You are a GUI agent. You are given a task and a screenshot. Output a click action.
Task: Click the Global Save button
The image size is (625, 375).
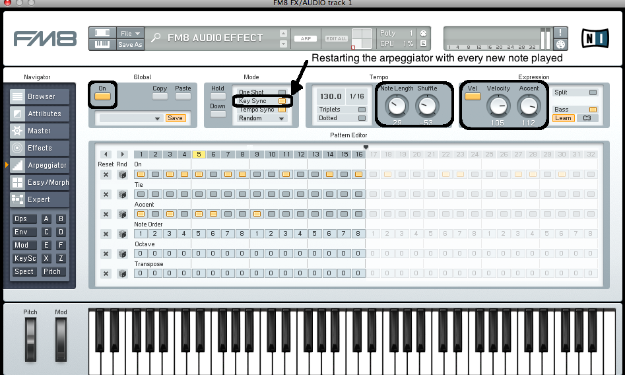coord(176,118)
